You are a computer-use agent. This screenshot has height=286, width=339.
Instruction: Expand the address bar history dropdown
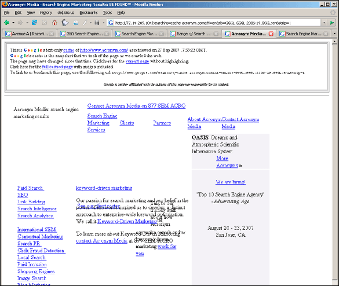click(x=324, y=23)
